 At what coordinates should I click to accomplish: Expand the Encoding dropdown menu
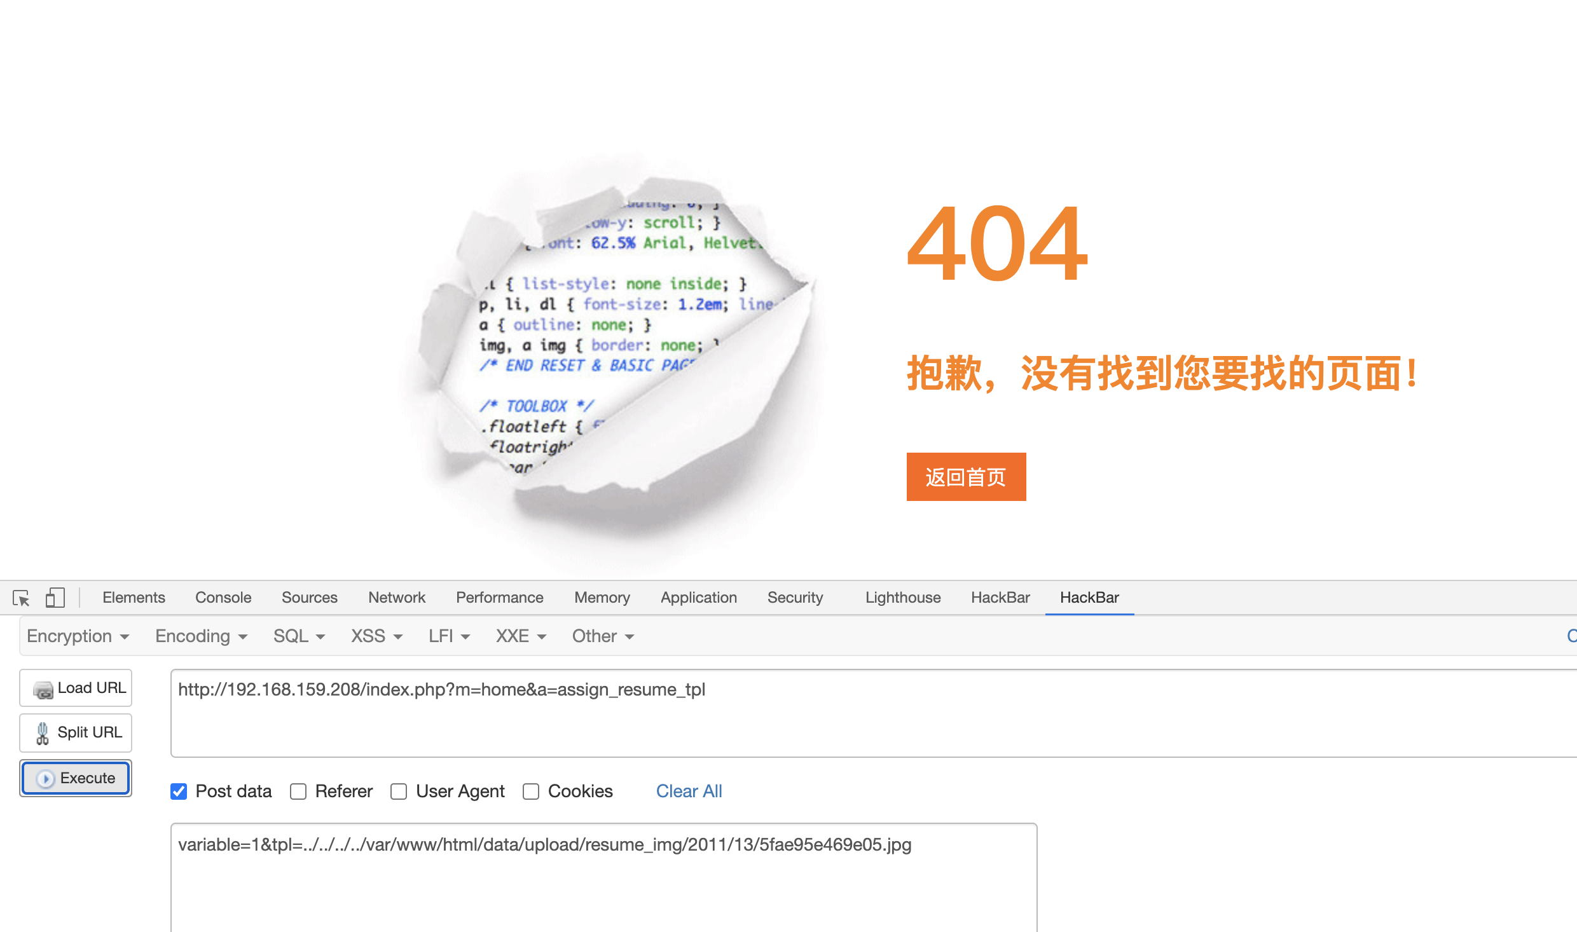(201, 636)
